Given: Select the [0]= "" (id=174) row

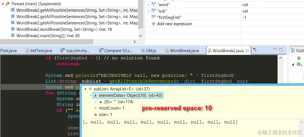Looking at the screenshot, I should (119, 102).
